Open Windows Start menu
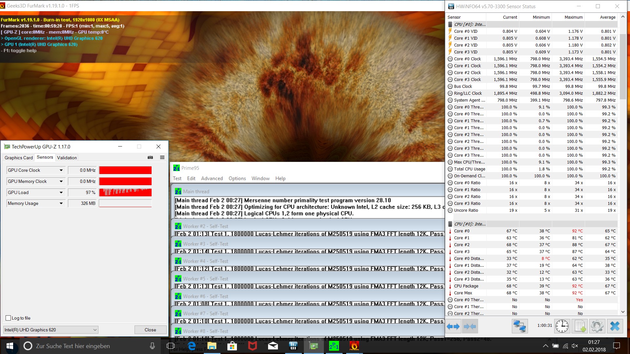 click(10, 346)
